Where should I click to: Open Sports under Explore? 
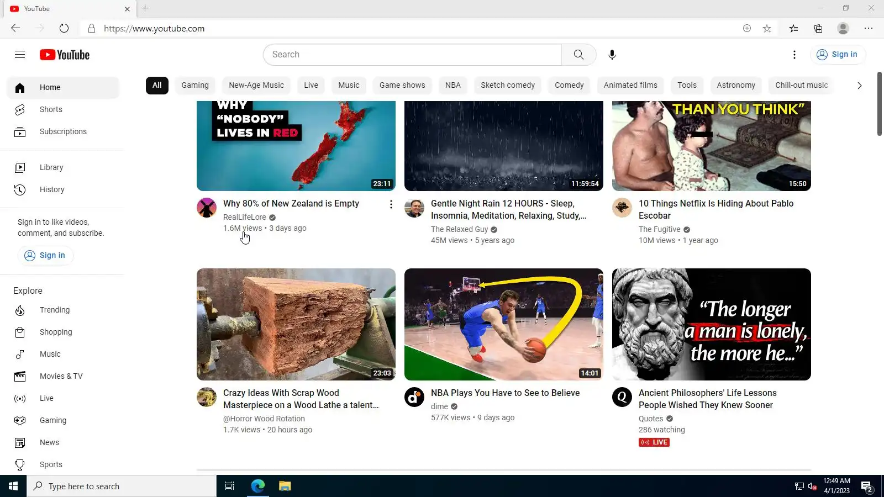click(63, 464)
